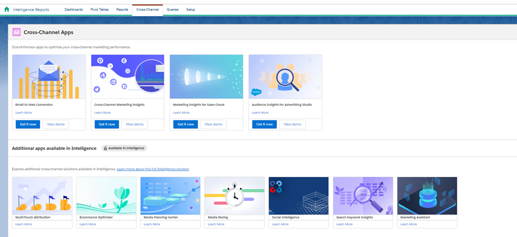
Task: Get Marketing Insights for Sales Cloud now
Action: (186, 124)
